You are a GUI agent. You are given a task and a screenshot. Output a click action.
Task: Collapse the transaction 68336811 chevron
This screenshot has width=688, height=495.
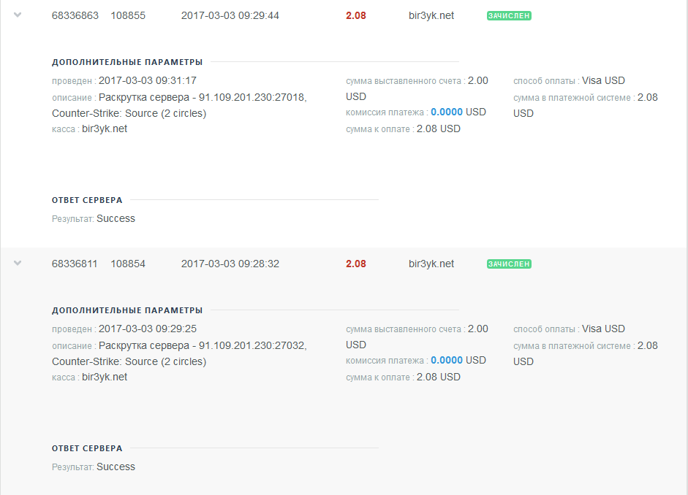click(x=18, y=264)
